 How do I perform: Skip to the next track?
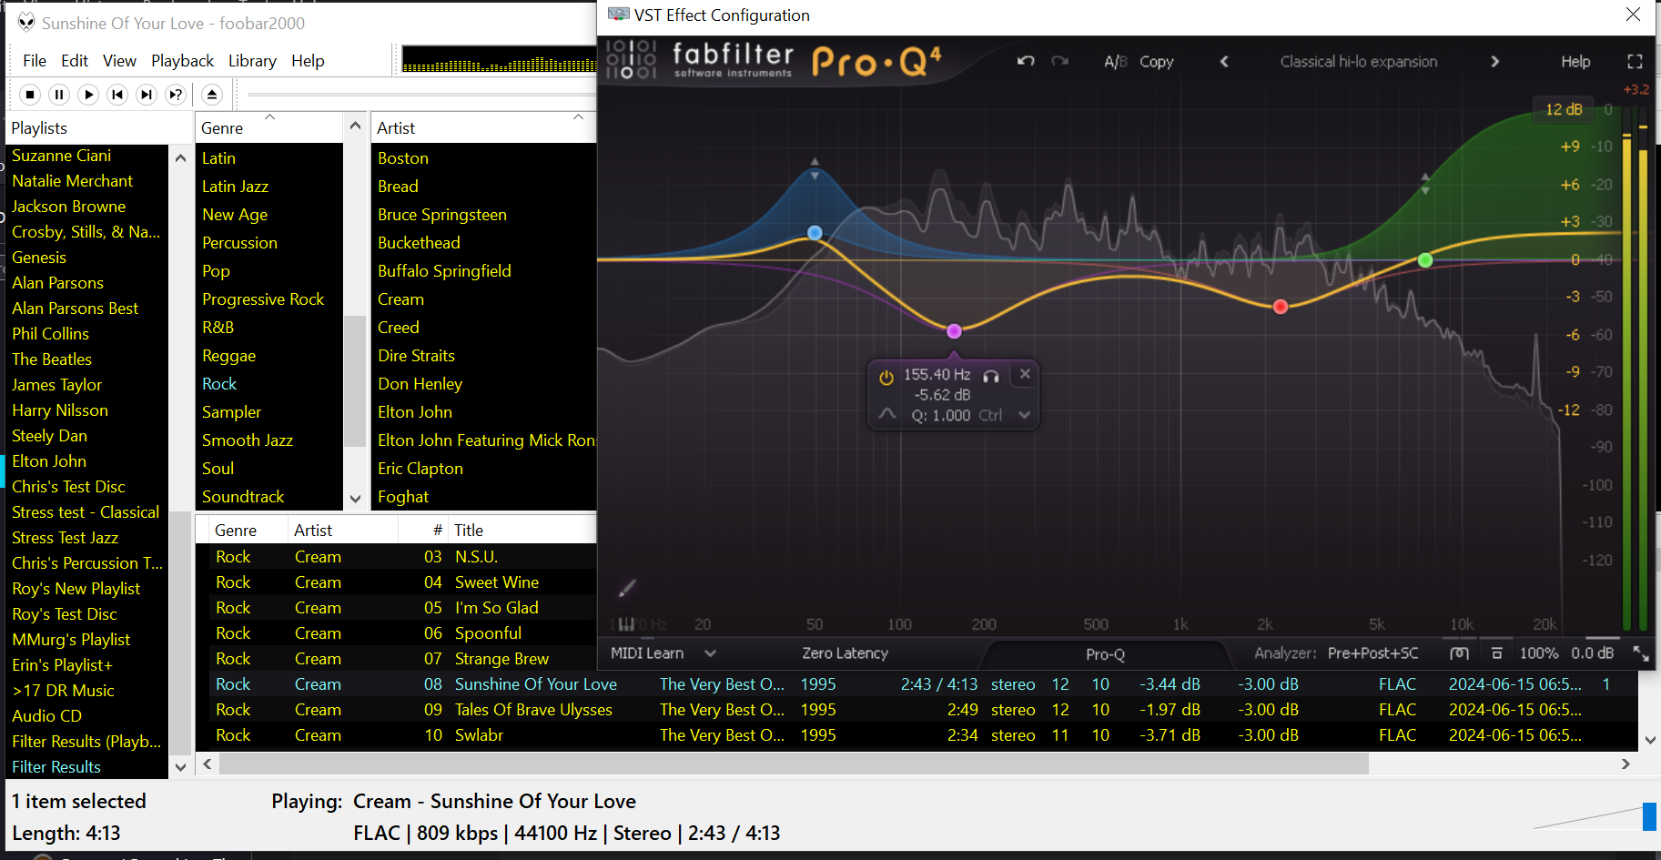point(147,95)
